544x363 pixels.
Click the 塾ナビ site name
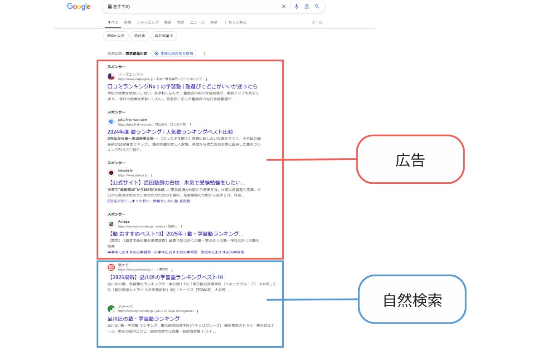click(123, 265)
